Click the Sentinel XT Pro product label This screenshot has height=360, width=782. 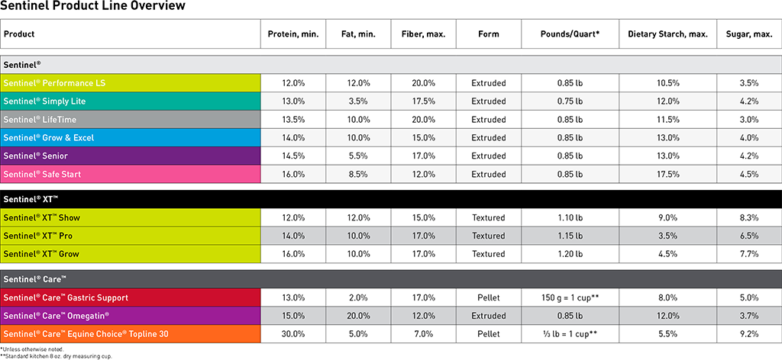pyautogui.click(x=131, y=236)
